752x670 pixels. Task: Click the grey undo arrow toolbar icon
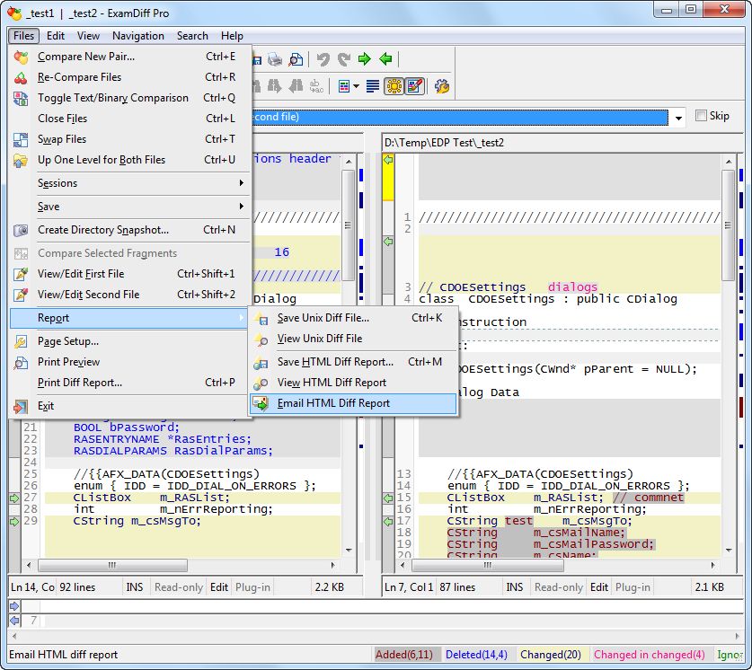pyautogui.click(x=323, y=59)
